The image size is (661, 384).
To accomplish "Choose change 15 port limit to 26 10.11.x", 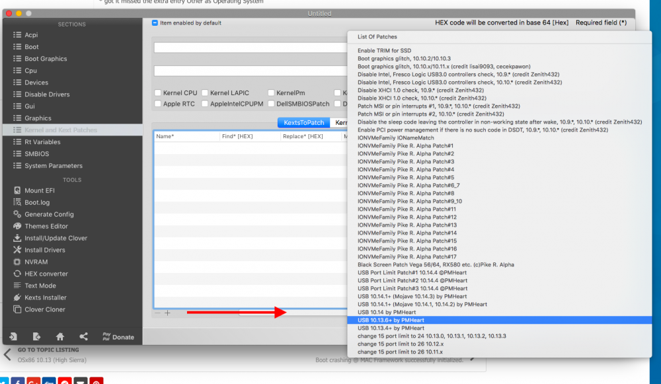I will pyautogui.click(x=500, y=352).
